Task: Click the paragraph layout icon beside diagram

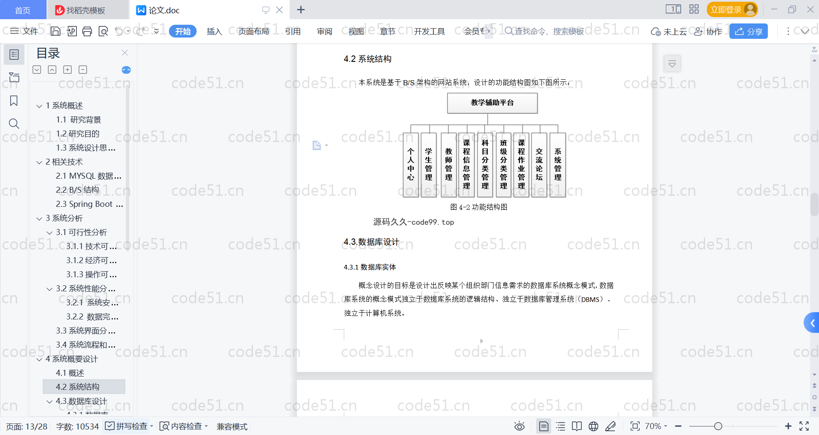Action: pos(317,145)
